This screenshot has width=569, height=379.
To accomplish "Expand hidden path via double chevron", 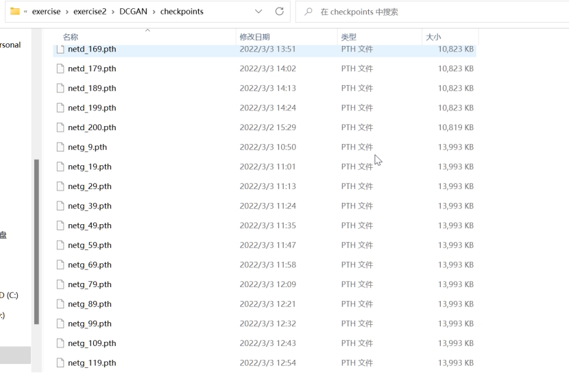I will click(25, 12).
